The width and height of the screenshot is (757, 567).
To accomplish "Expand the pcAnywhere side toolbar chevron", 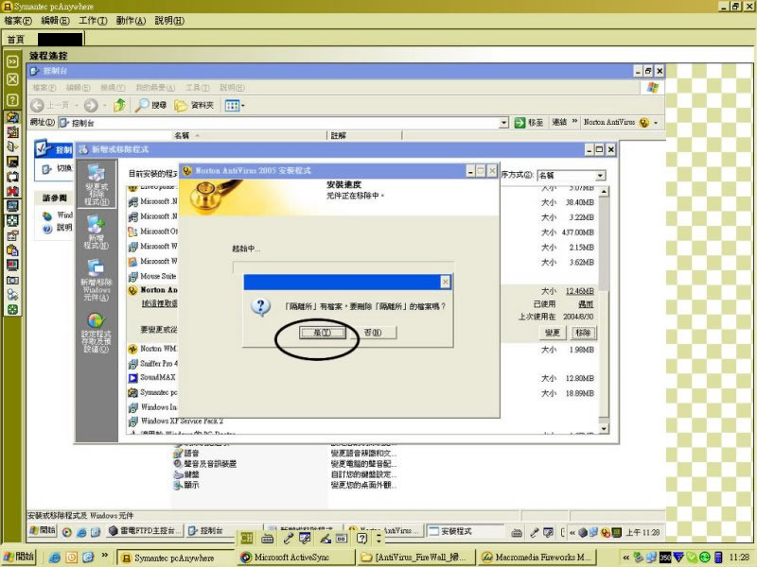I will [12, 61].
